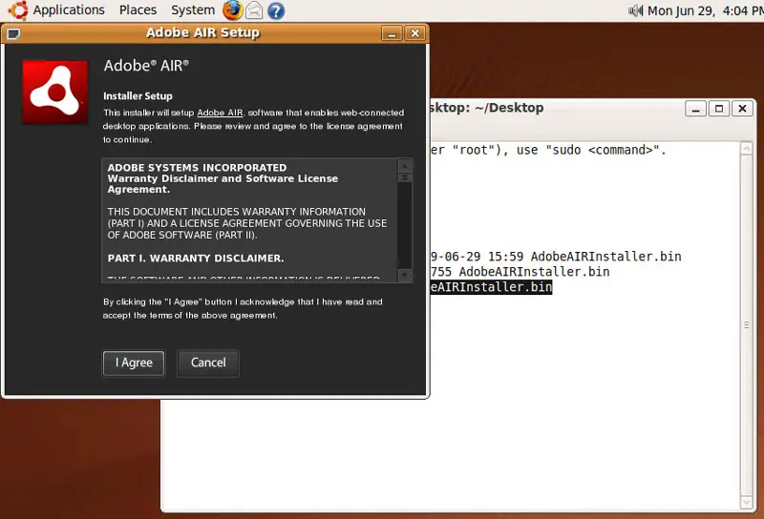The image size is (764, 519).
Task: Click the license agreement scrollbar thumb
Action: (x=404, y=177)
